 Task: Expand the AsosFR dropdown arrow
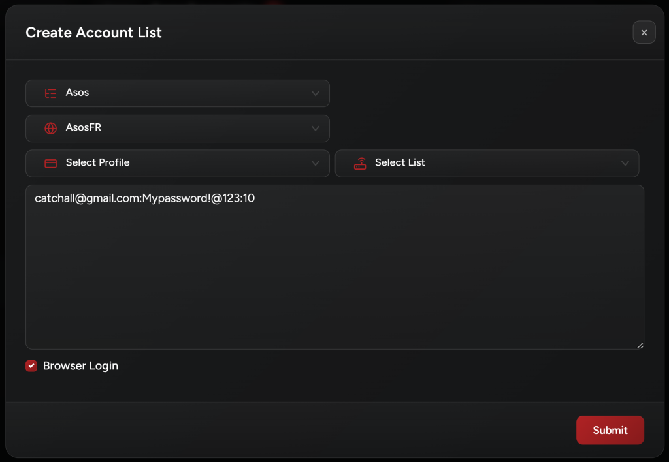tap(316, 129)
